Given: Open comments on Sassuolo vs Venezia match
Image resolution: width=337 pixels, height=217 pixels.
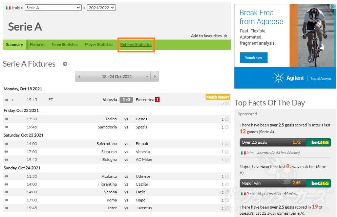Looking at the screenshot, I should pos(225,152).
